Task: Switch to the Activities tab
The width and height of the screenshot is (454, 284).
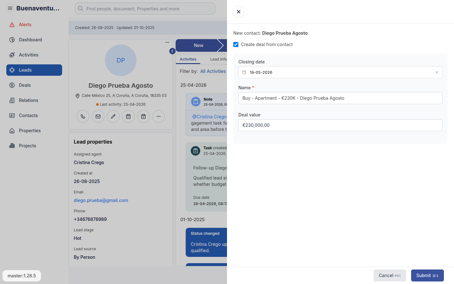Action: point(188,59)
